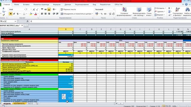
Task: Open Форматировать как таблицу gallery
Action: tap(139, 12)
